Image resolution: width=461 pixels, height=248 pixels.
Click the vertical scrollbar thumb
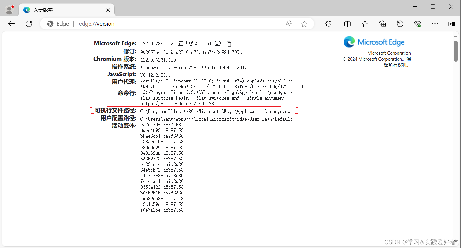456,51
